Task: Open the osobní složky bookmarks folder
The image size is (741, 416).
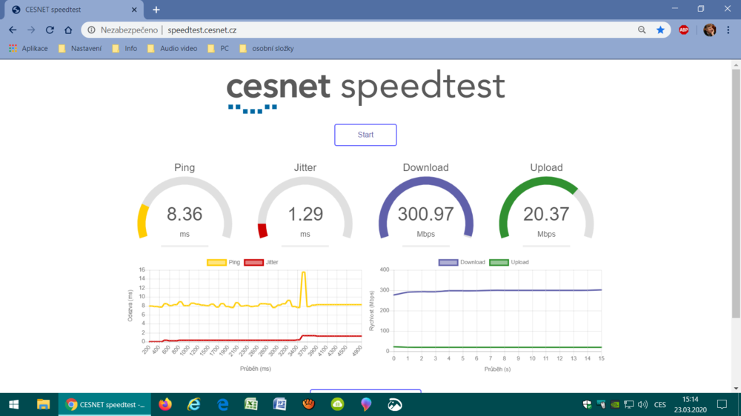Action: point(266,49)
